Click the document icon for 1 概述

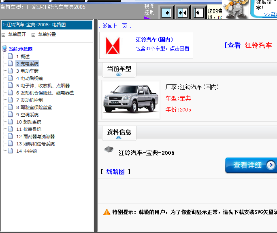[11, 56]
